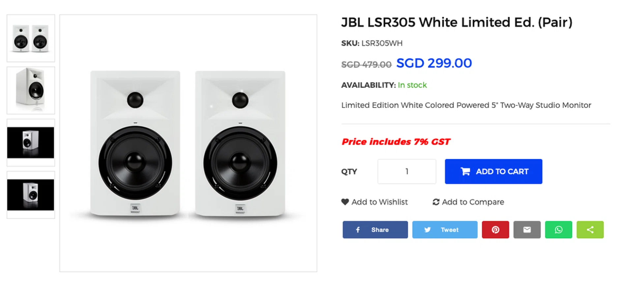Select the fourth thumbnail at the bottom
The image size is (633, 284).
pos(31,195)
